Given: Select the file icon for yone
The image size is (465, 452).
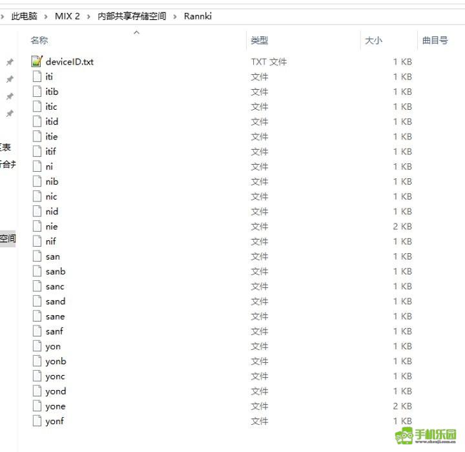Looking at the screenshot, I should pyautogui.click(x=36, y=406).
